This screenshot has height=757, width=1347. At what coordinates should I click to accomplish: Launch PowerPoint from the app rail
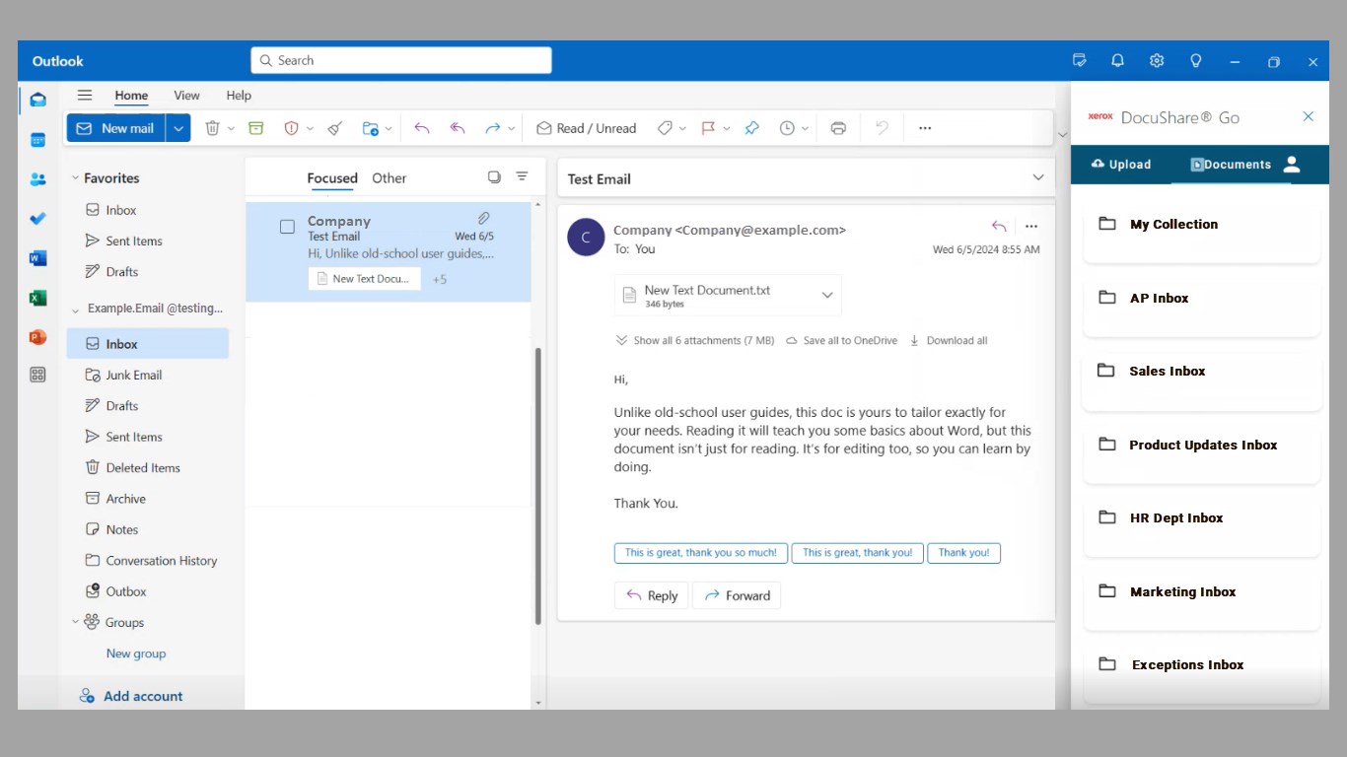(37, 337)
